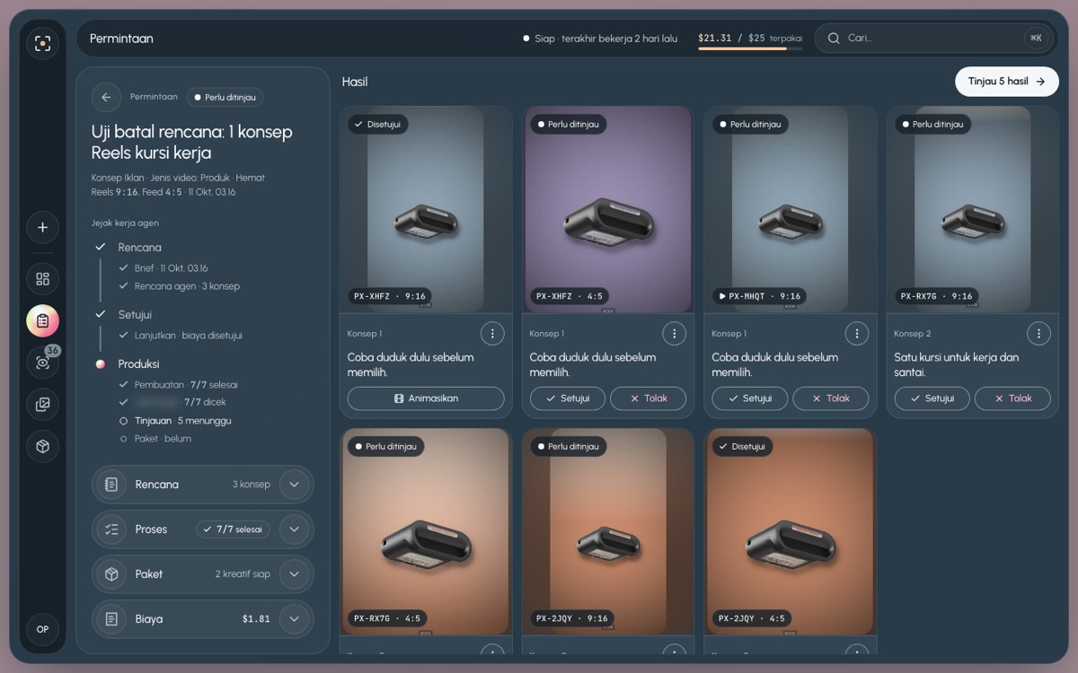
Task: Click the $1.81 cost value
Action: (256, 619)
